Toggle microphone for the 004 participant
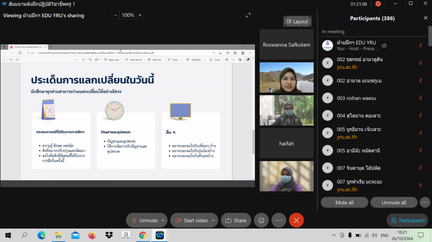 coord(420,115)
